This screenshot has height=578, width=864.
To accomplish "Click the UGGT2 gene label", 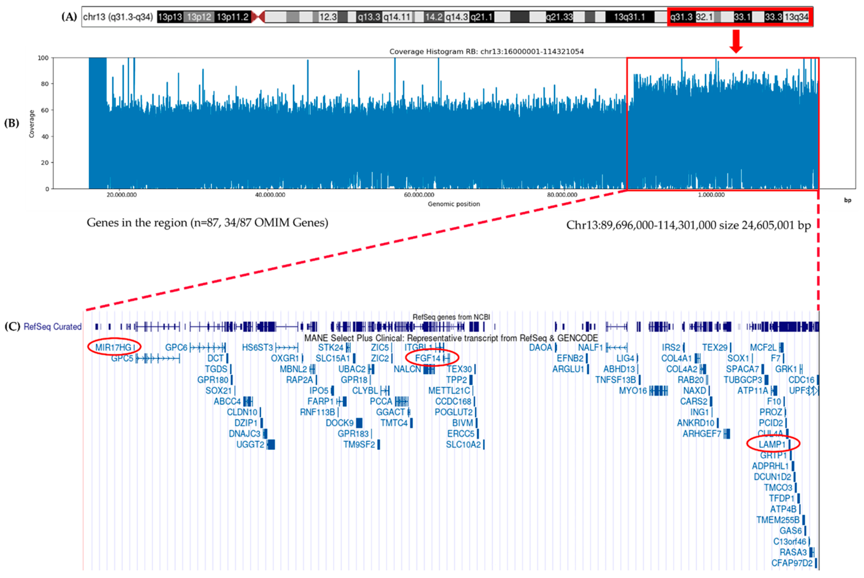I will click(x=250, y=444).
